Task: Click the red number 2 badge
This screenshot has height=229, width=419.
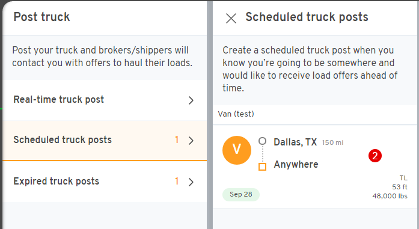Action: [x=375, y=156]
